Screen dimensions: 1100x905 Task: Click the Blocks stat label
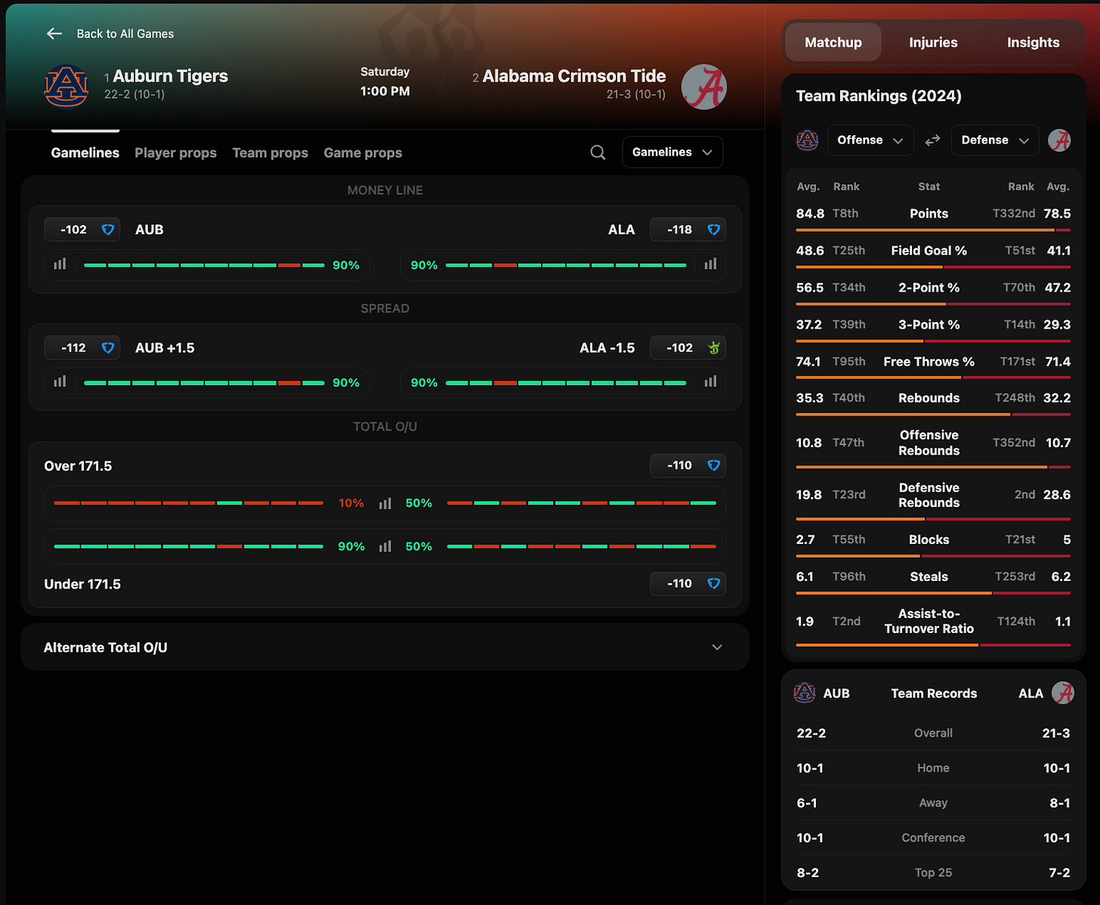929,539
